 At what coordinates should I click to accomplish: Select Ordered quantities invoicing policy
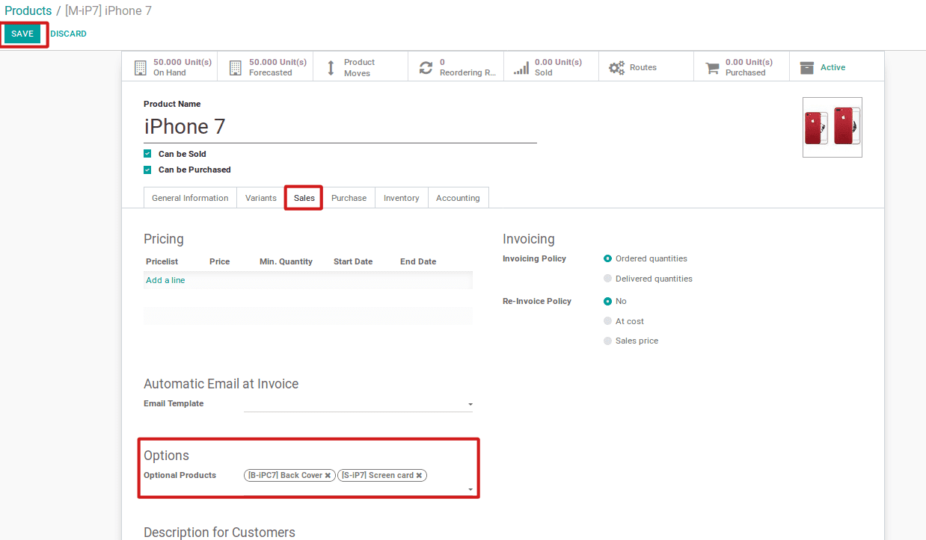tap(607, 258)
